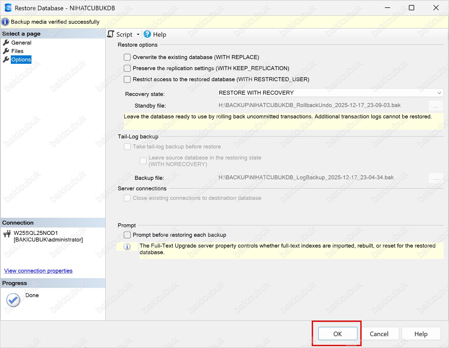Viewport: 449px width, 348px height.
Task: Expand the Recovery state dropdown
Action: tap(439, 93)
